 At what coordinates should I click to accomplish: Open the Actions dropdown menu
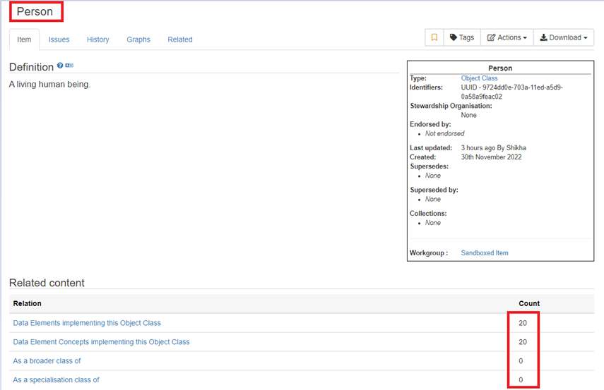(x=507, y=38)
